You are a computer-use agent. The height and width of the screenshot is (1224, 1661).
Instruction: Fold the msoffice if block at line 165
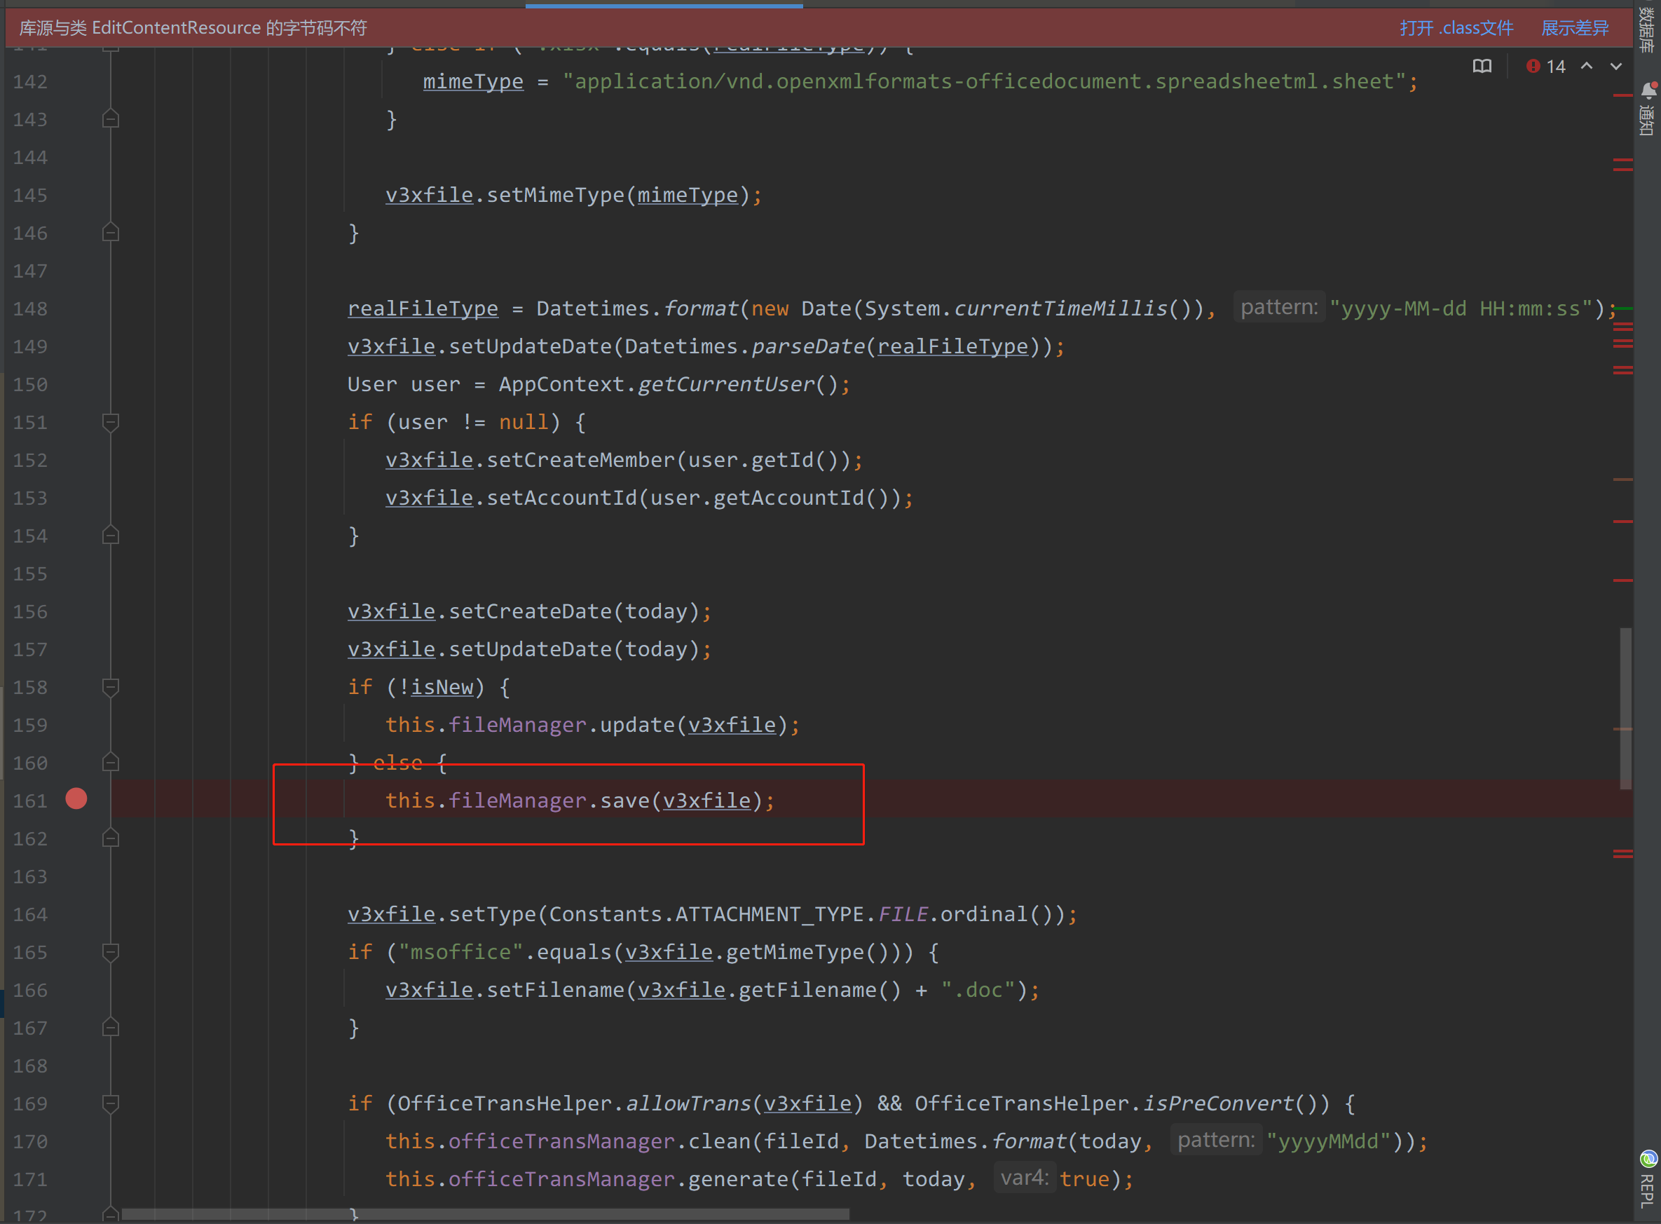(x=110, y=952)
